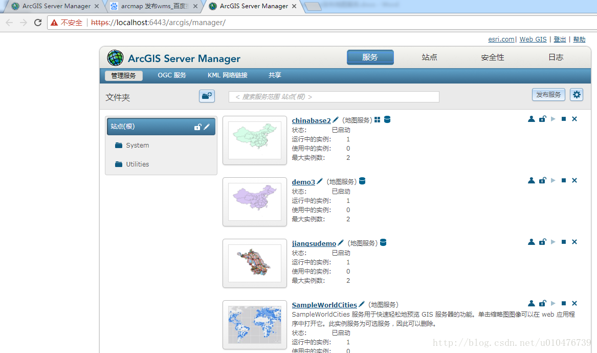Start the SampleWorldCities service play button

point(553,303)
